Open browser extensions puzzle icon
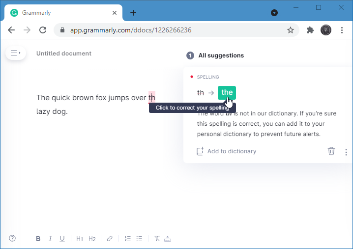 pyautogui.click(x=310, y=30)
